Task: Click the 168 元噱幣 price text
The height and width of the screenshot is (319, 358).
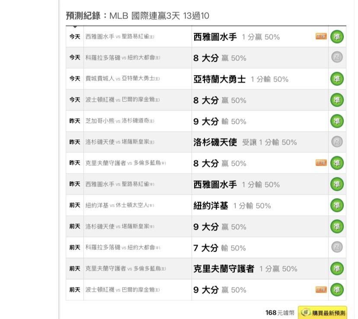Action: (x=280, y=313)
